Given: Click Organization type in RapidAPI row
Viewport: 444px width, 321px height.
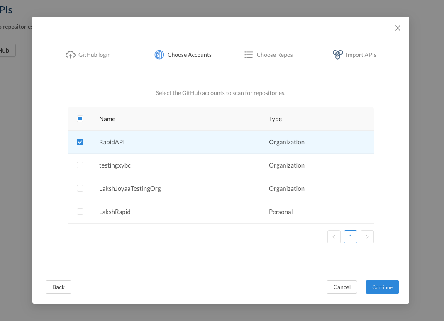Looking at the screenshot, I should (287, 142).
